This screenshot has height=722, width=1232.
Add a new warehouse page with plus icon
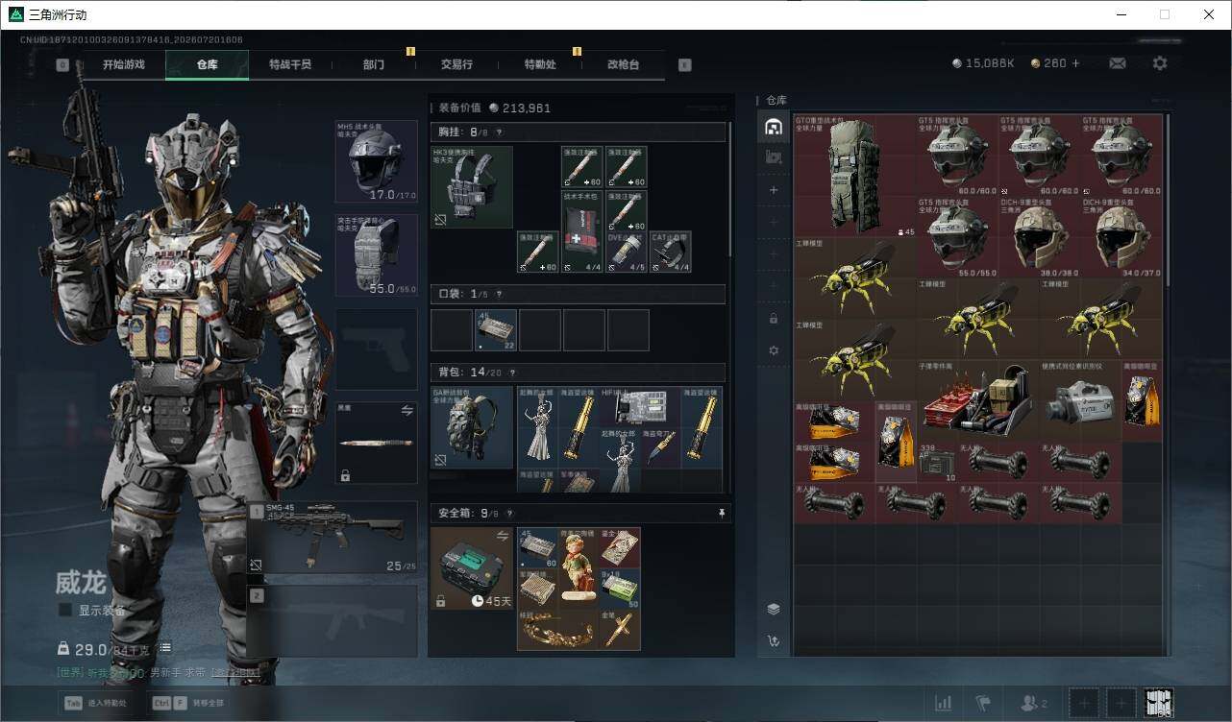(774, 190)
